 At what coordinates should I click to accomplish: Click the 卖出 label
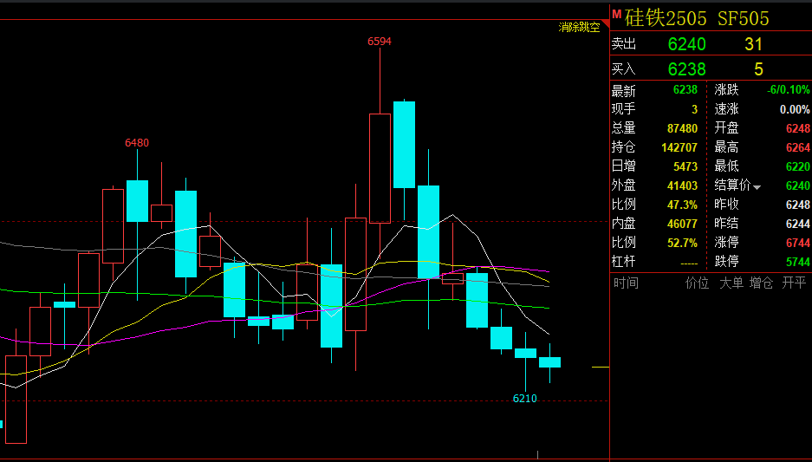pos(623,44)
